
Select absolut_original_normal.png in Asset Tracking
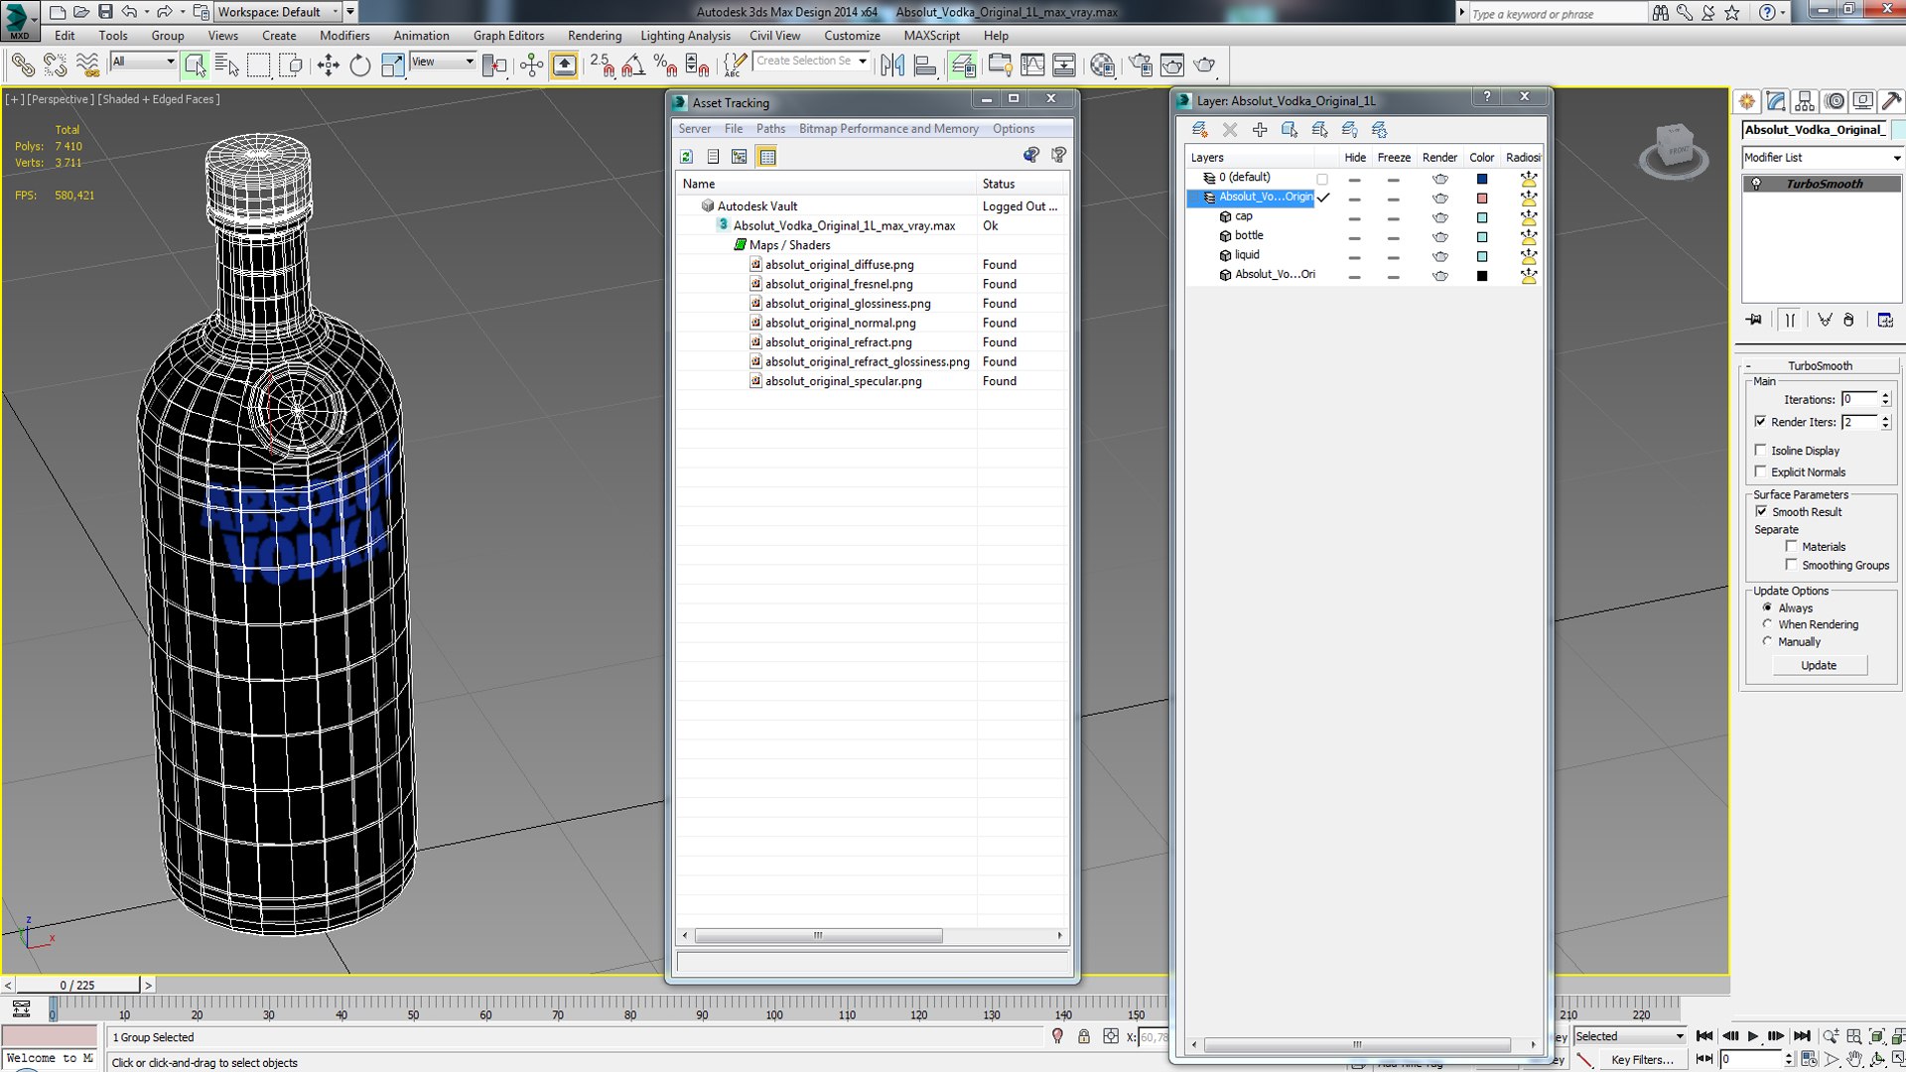pos(840,324)
